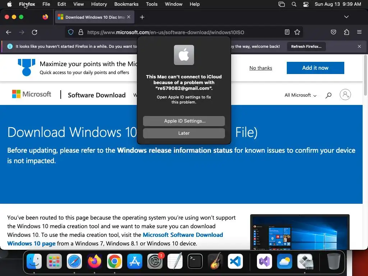Open the View menu
The image size is (368, 276).
click(x=79, y=4)
